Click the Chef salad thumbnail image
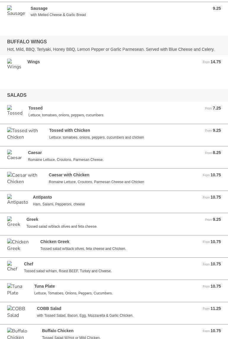Screen dimensions: 228x339 point(12,267)
